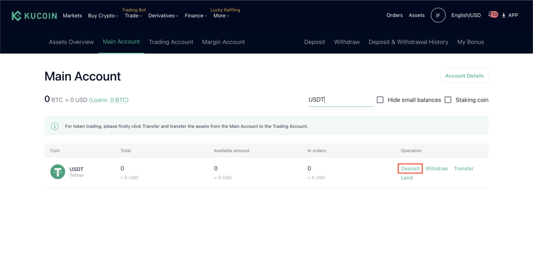Expand the Derivatives dropdown
This screenshot has height=263, width=533.
click(x=163, y=15)
